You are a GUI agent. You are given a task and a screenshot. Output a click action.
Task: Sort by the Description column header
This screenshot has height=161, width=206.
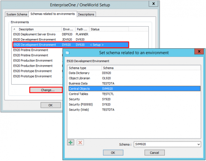tap(37, 29)
